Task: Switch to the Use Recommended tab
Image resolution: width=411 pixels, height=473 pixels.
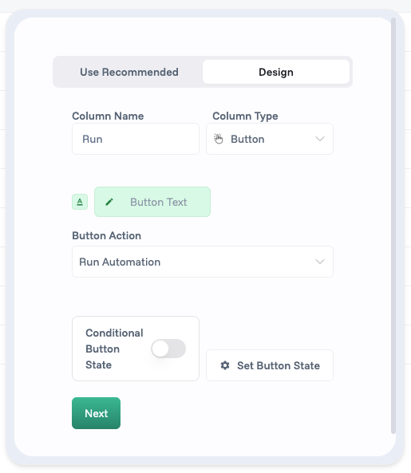Action: (x=129, y=72)
